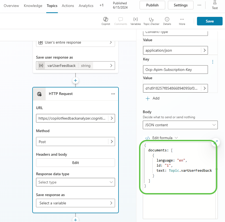Add node below varUserFeedback question
The height and width of the screenshot is (222, 225).
coord(76,80)
